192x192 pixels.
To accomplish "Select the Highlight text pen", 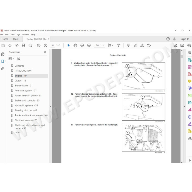I will click(x=135, y=46).
